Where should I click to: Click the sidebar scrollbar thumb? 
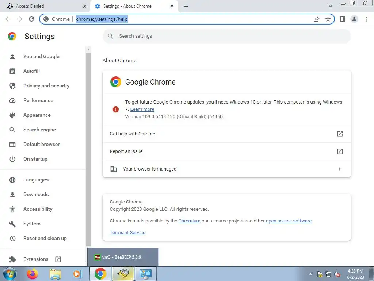point(88,149)
